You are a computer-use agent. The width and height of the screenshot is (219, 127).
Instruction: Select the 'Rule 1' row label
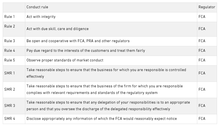point(10,17)
